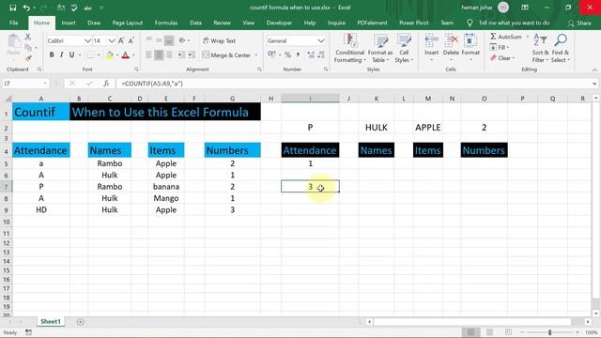601x338 pixels.
Task: Click the Select All corner triangle
Action: pyautogui.click(x=8, y=99)
